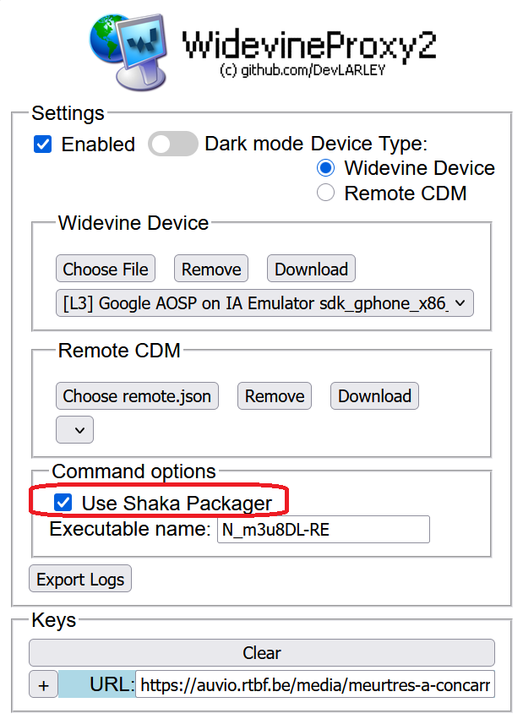Select the Widevine Device radio option
The height and width of the screenshot is (719, 523).
[325, 168]
